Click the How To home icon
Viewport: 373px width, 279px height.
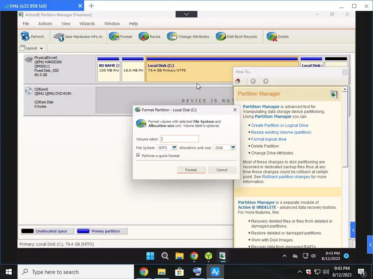click(237, 81)
